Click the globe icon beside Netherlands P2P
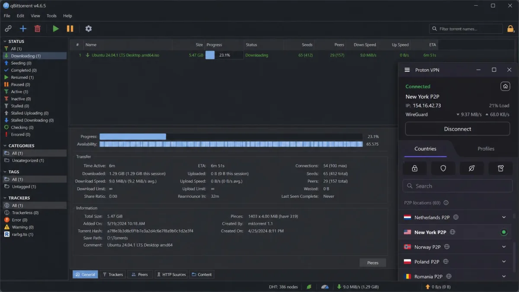The image size is (519, 292). click(456, 218)
